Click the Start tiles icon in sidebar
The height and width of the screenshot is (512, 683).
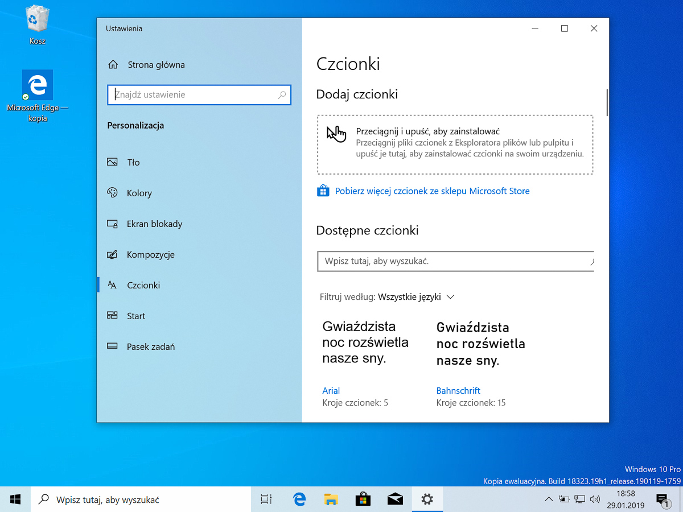(112, 316)
